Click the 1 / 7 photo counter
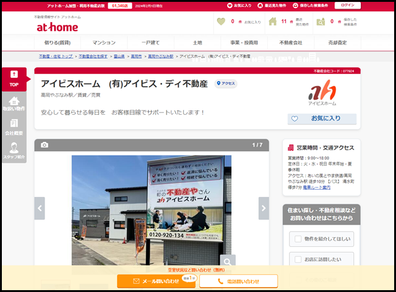396x292 pixels. pos(257,145)
